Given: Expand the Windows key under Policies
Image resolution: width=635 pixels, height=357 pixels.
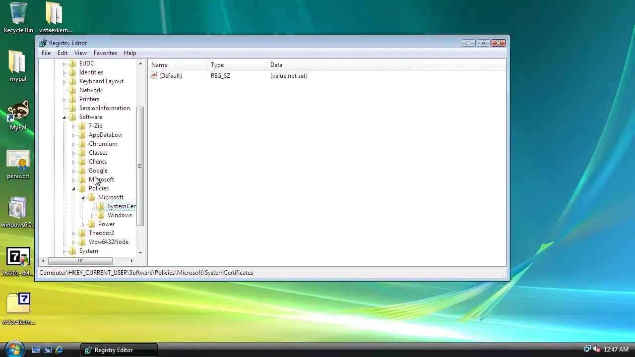Looking at the screenshot, I should (x=92, y=215).
